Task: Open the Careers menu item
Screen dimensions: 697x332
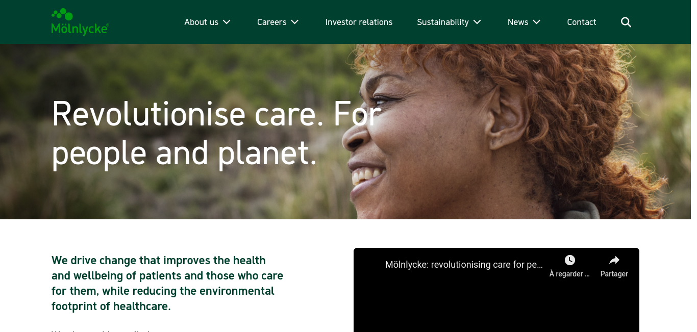Action: click(x=271, y=22)
